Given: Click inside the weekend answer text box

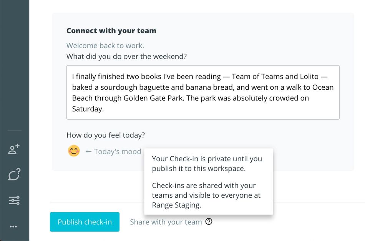Looking at the screenshot, I should [203, 92].
